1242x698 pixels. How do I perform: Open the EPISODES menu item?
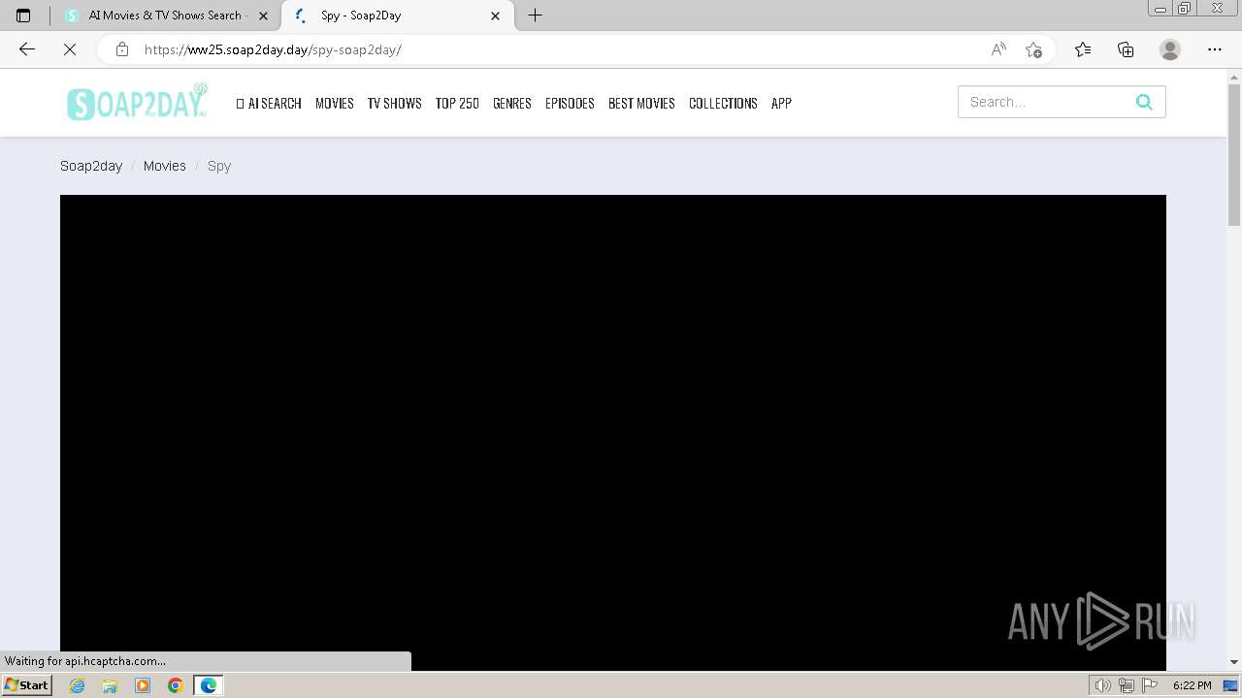tap(570, 103)
